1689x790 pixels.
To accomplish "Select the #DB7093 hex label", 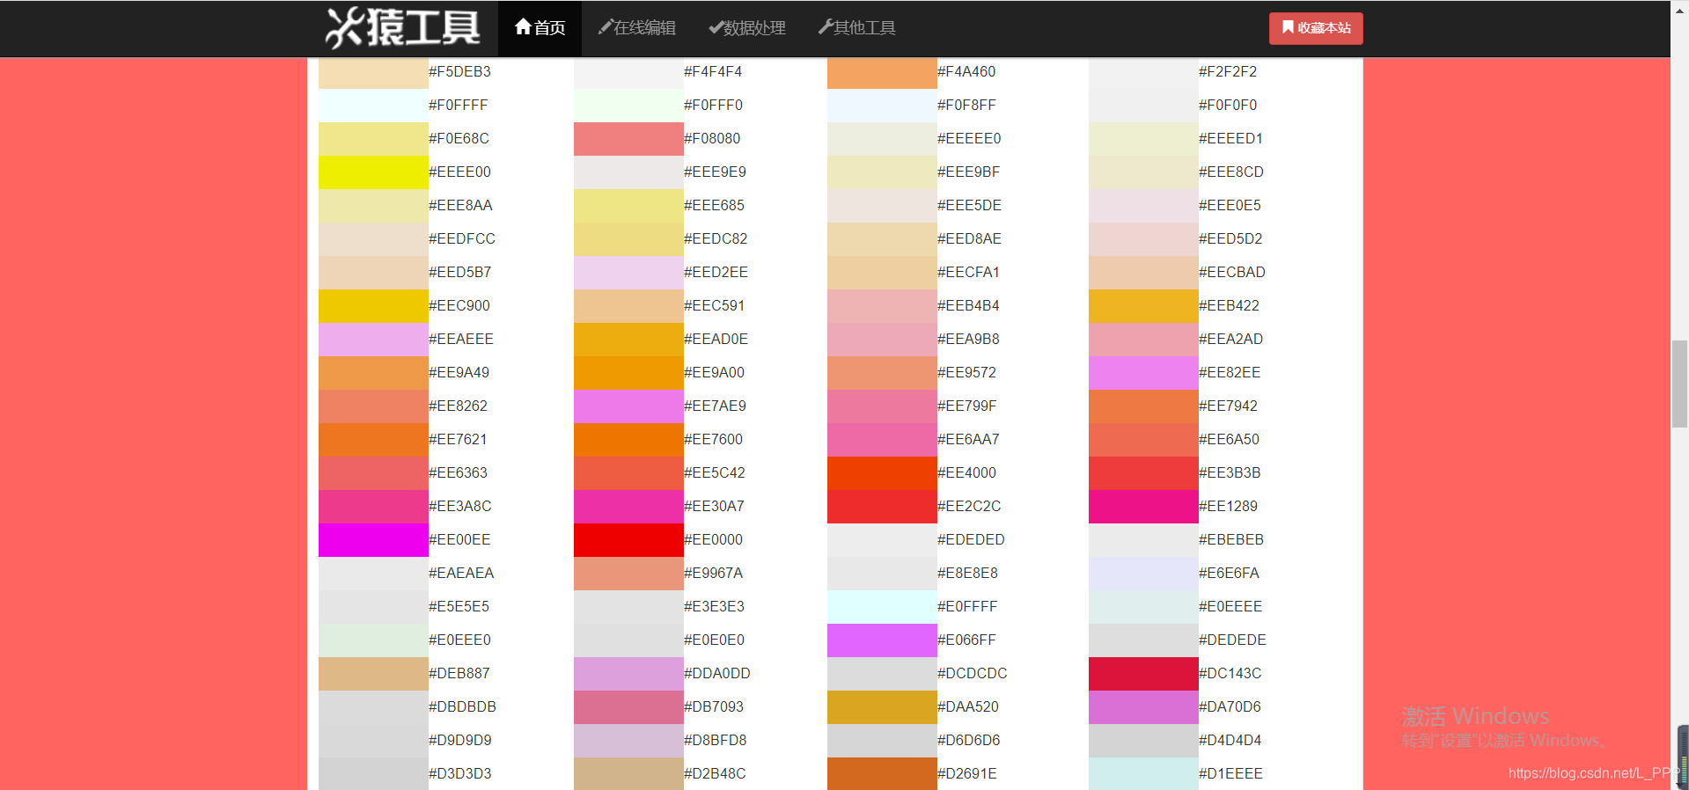I will click(714, 707).
